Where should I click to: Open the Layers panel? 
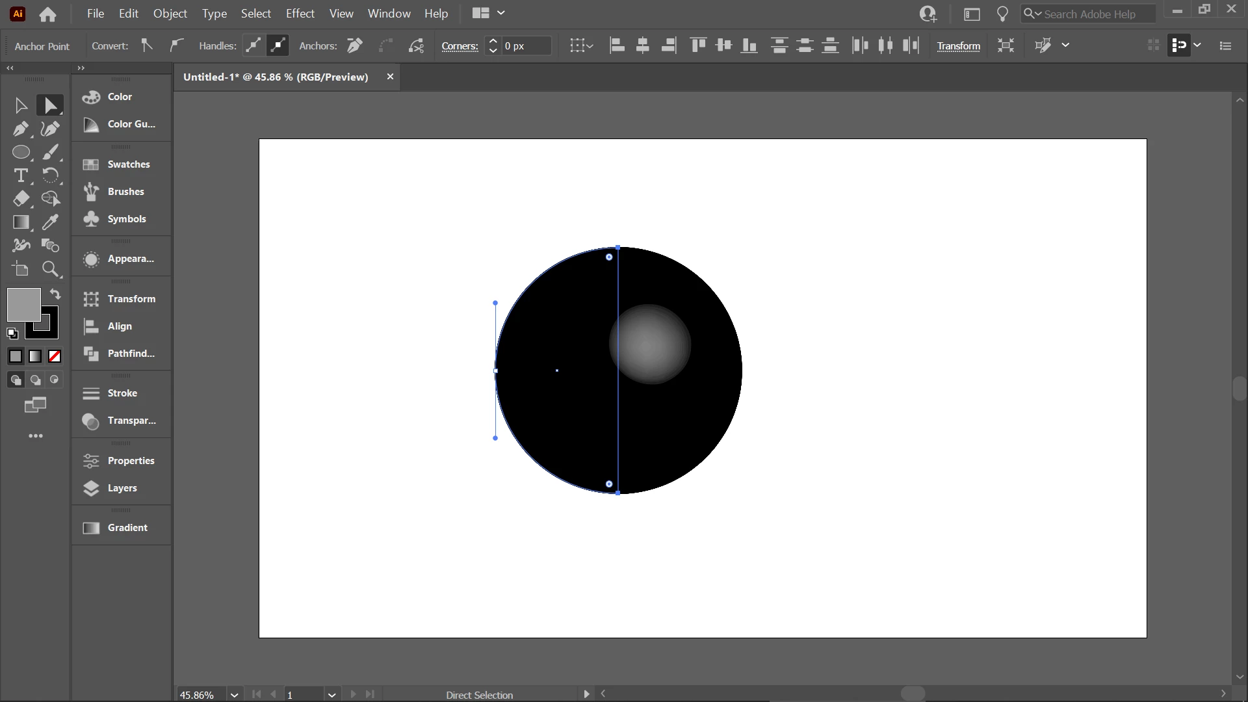122,488
